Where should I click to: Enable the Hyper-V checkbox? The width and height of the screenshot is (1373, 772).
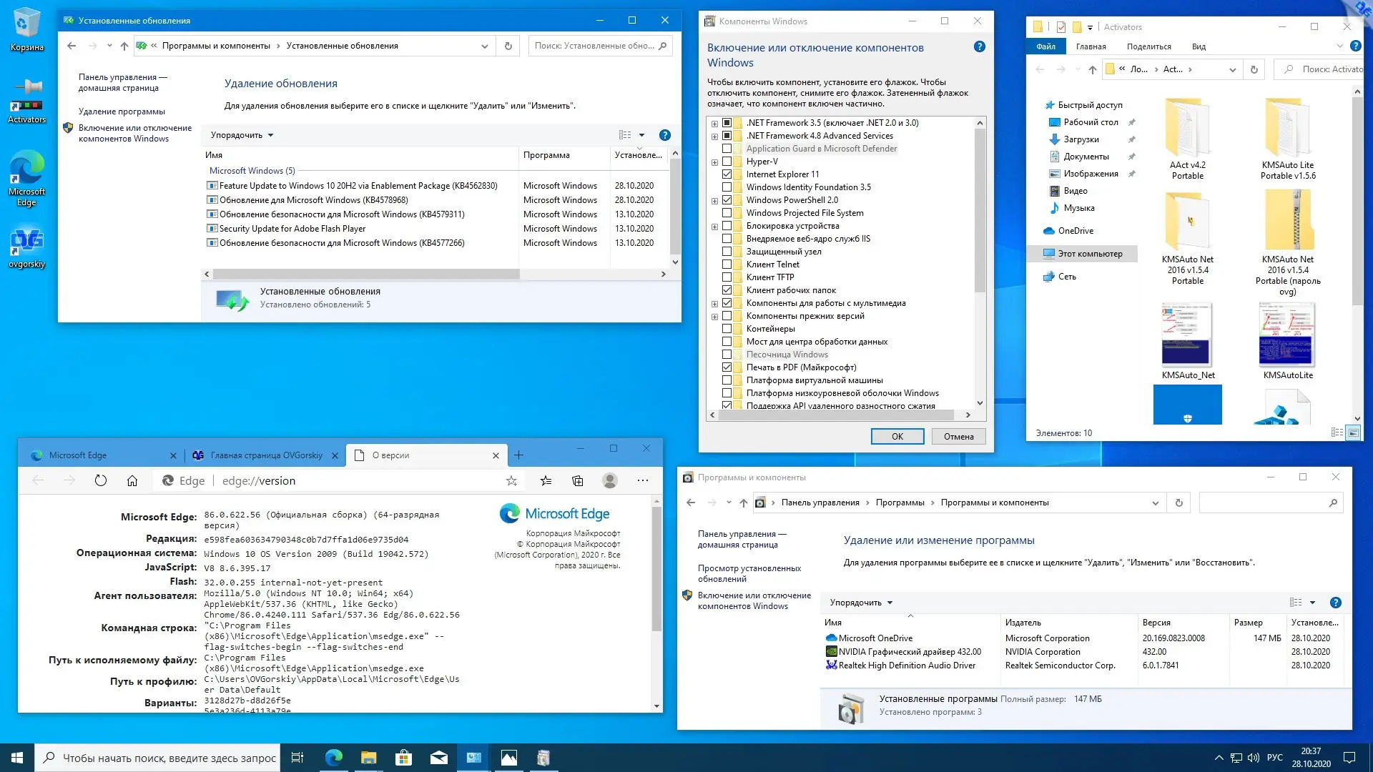[x=727, y=162]
